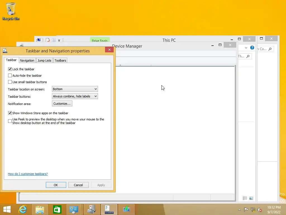This screenshot has height=215, width=286.
Task: Switch to the Navigation tab
Action: (x=27, y=60)
